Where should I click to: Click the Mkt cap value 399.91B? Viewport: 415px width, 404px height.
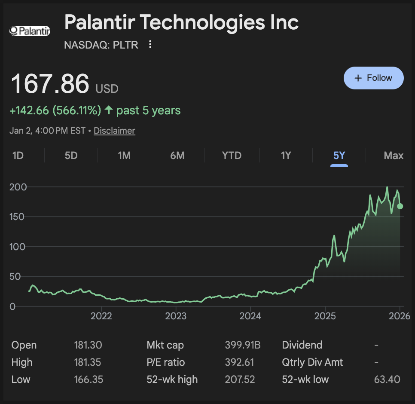pos(243,345)
